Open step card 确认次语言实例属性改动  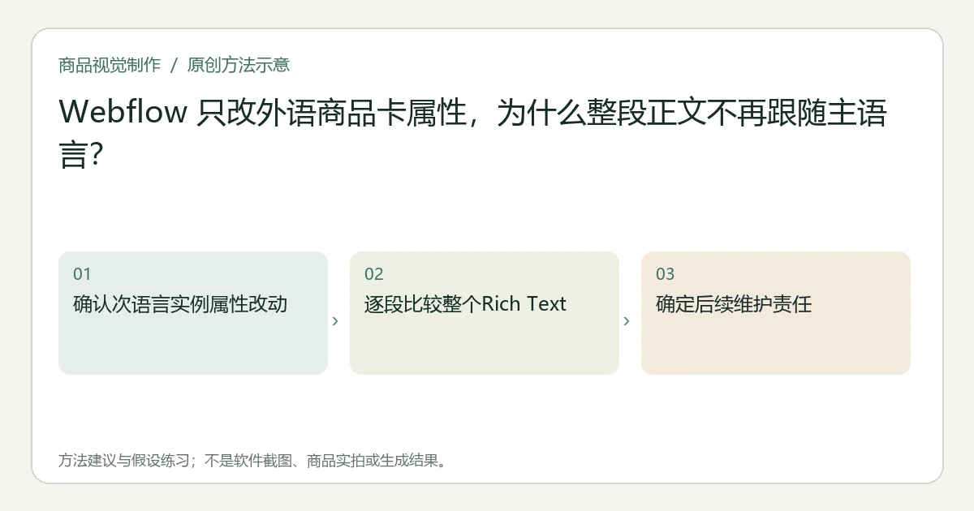coord(193,313)
